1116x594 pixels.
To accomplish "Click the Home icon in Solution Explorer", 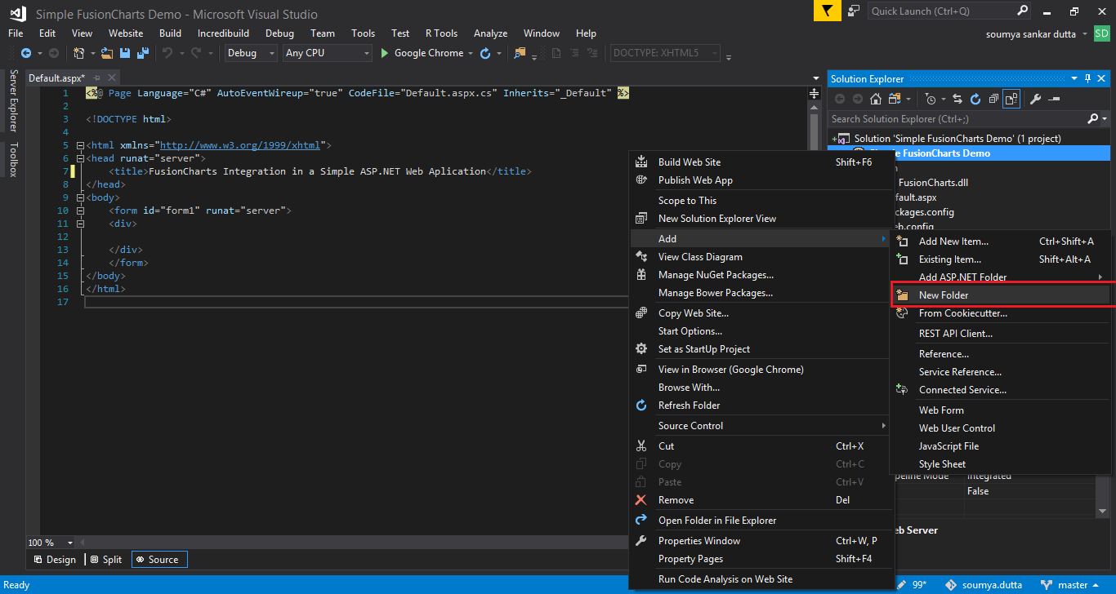I will (876, 99).
